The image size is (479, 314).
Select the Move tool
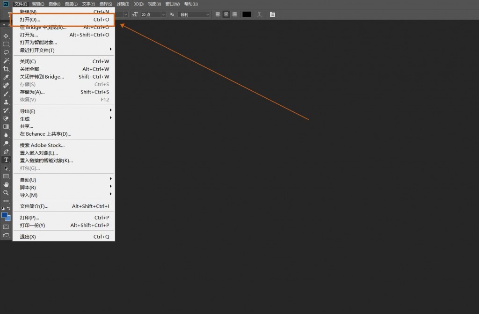coord(6,36)
